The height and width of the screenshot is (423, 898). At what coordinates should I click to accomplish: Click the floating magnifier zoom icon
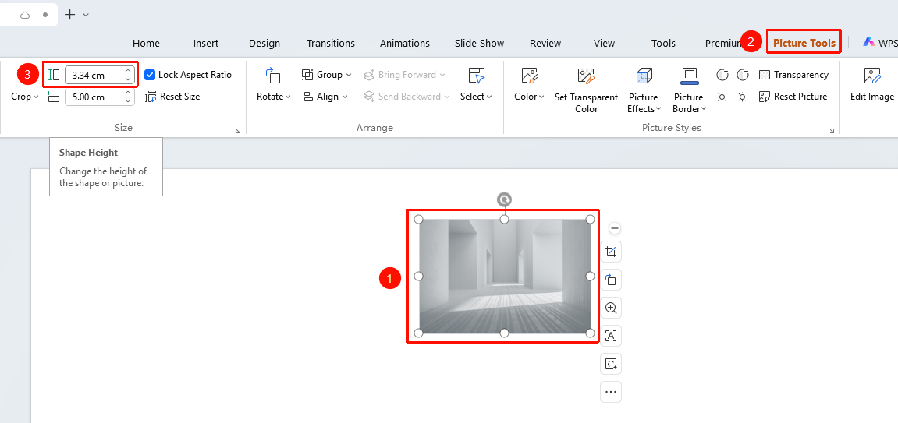tap(611, 308)
